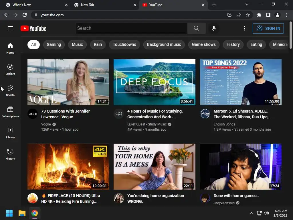Click the CoryxKenshin channel avatar

tap(205, 198)
